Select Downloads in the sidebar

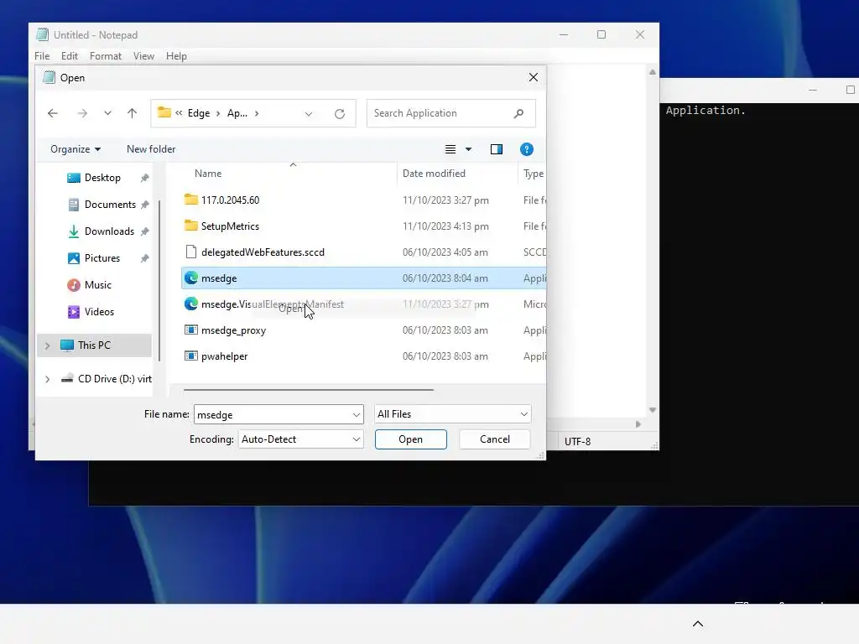coord(108,231)
